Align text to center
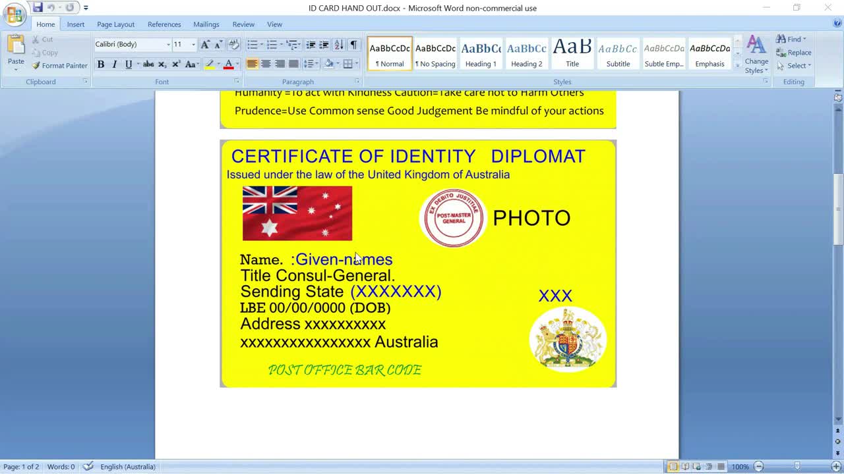This screenshot has width=844, height=474. coord(266,64)
